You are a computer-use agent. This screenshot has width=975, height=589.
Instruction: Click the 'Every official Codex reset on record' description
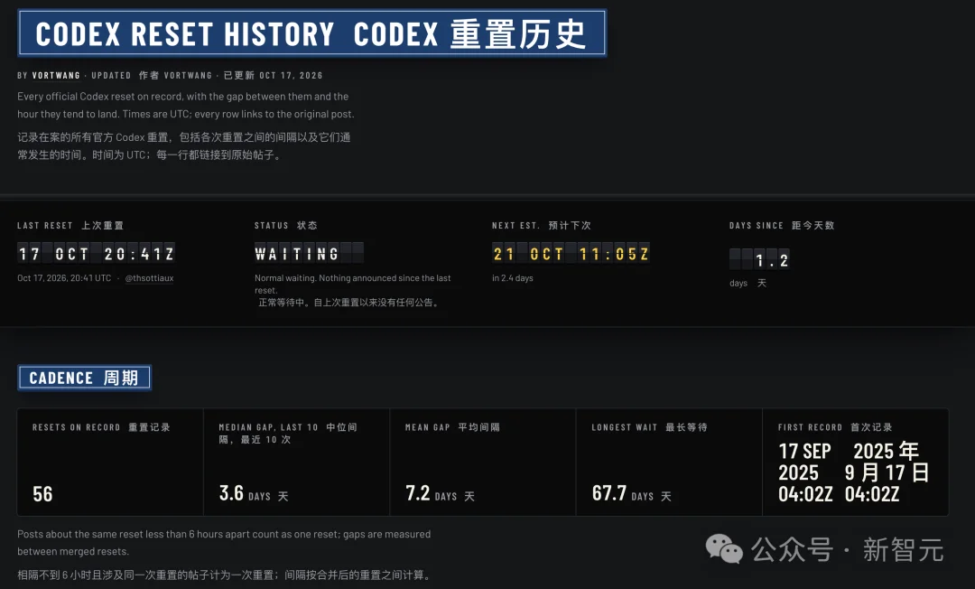186,105
